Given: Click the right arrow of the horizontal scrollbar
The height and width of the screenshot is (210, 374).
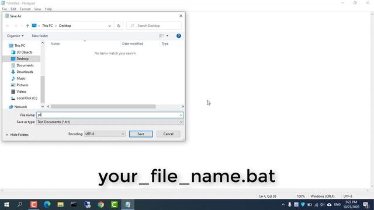Looking at the screenshot, I should pos(183,106).
